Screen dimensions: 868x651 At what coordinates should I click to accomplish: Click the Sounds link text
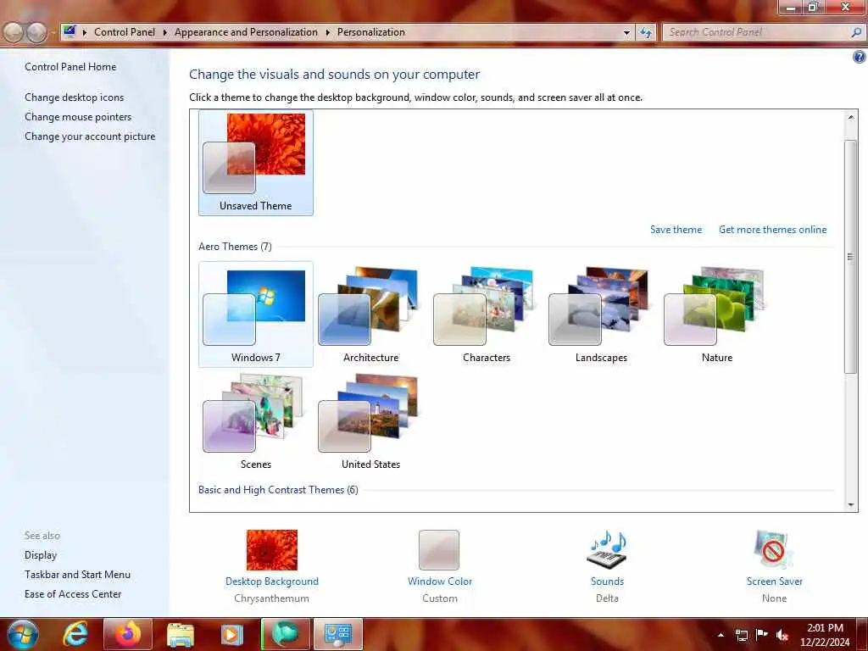[x=607, y=581]
